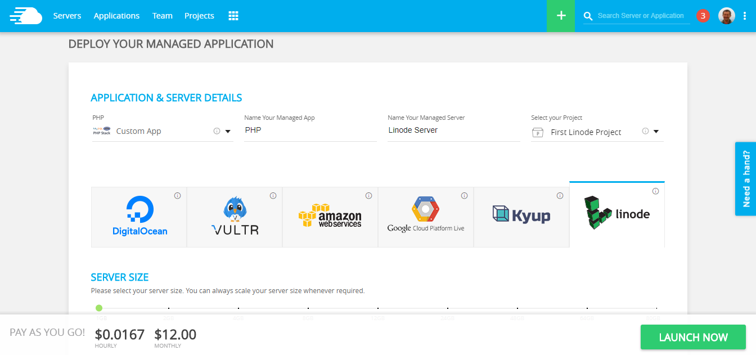The height and width of the screenshot is (355, 756).
Task: Click the Need a hand? tab
Action: click(745, 179)
